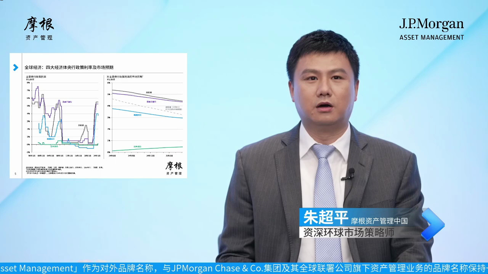Click the 美联储 label in right chart
488x274 pixels.
(x=149, y=92)
